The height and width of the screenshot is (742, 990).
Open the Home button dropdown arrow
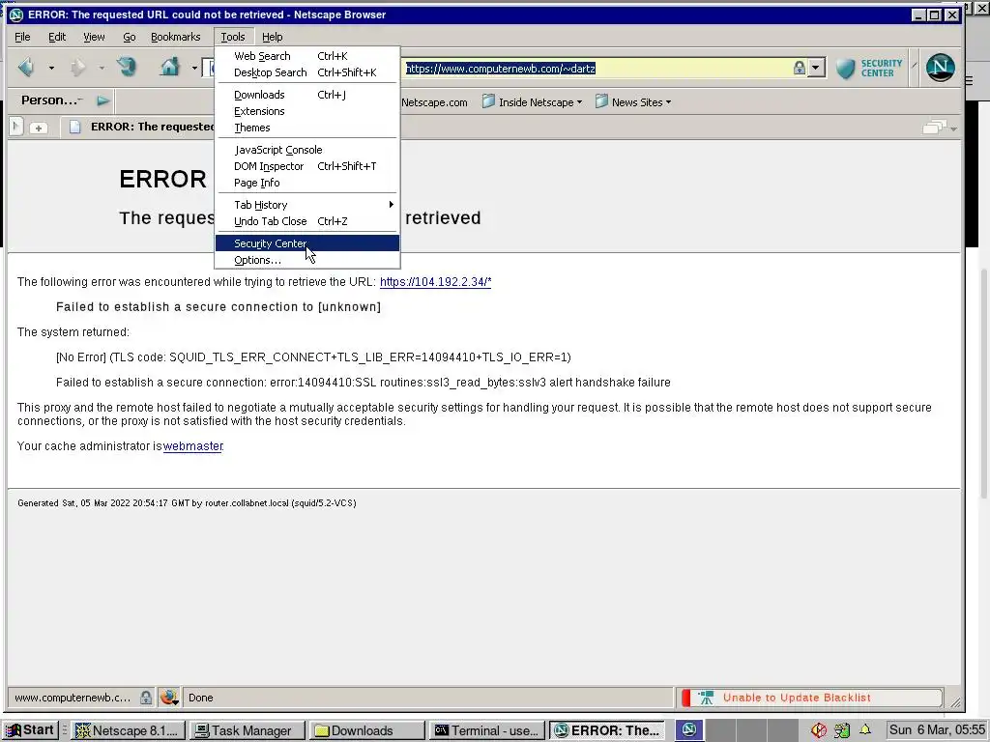[x=194, y=68]
